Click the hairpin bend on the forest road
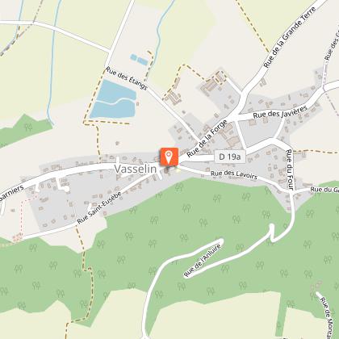 [x=272, y=233]
